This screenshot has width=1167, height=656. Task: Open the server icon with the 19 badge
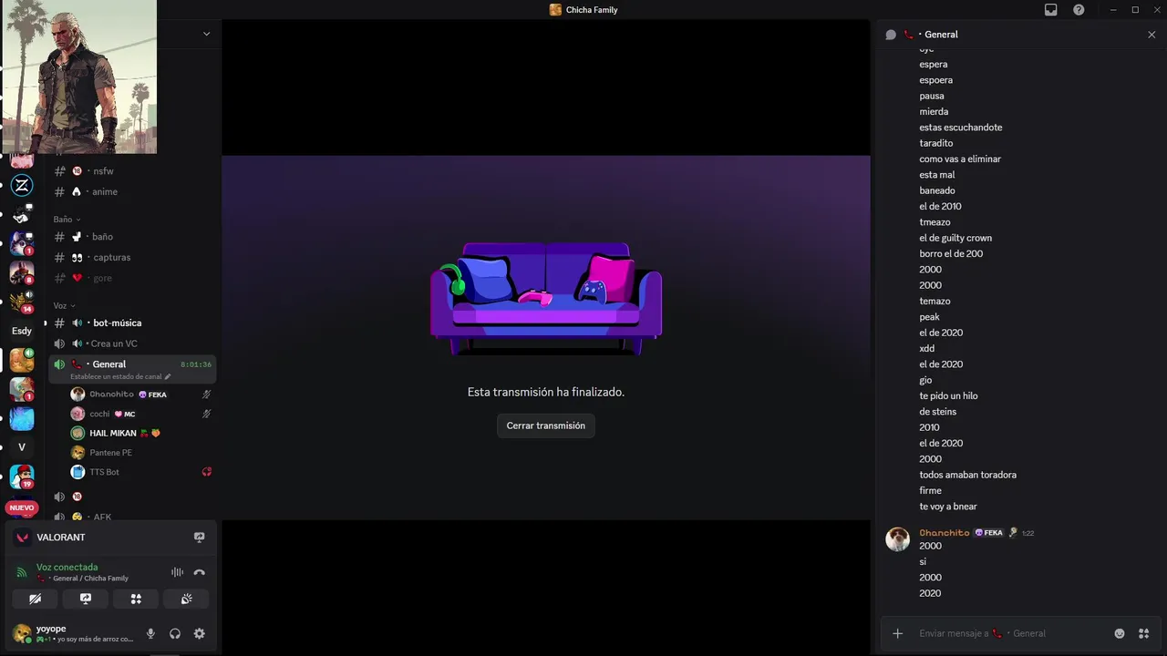tap(22, 477)
